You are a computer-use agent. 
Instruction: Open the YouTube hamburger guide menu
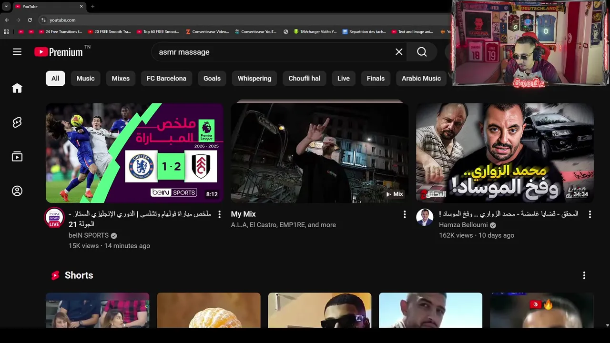(17, 52)
